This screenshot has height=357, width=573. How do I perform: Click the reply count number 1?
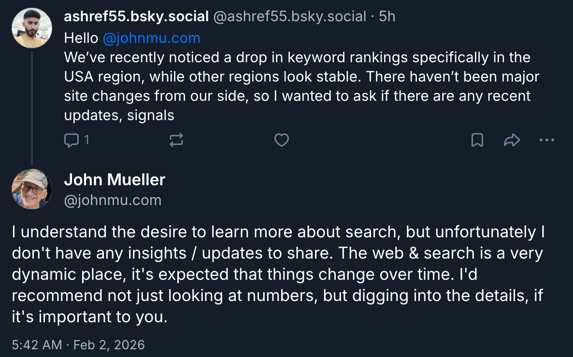point(86,140)
